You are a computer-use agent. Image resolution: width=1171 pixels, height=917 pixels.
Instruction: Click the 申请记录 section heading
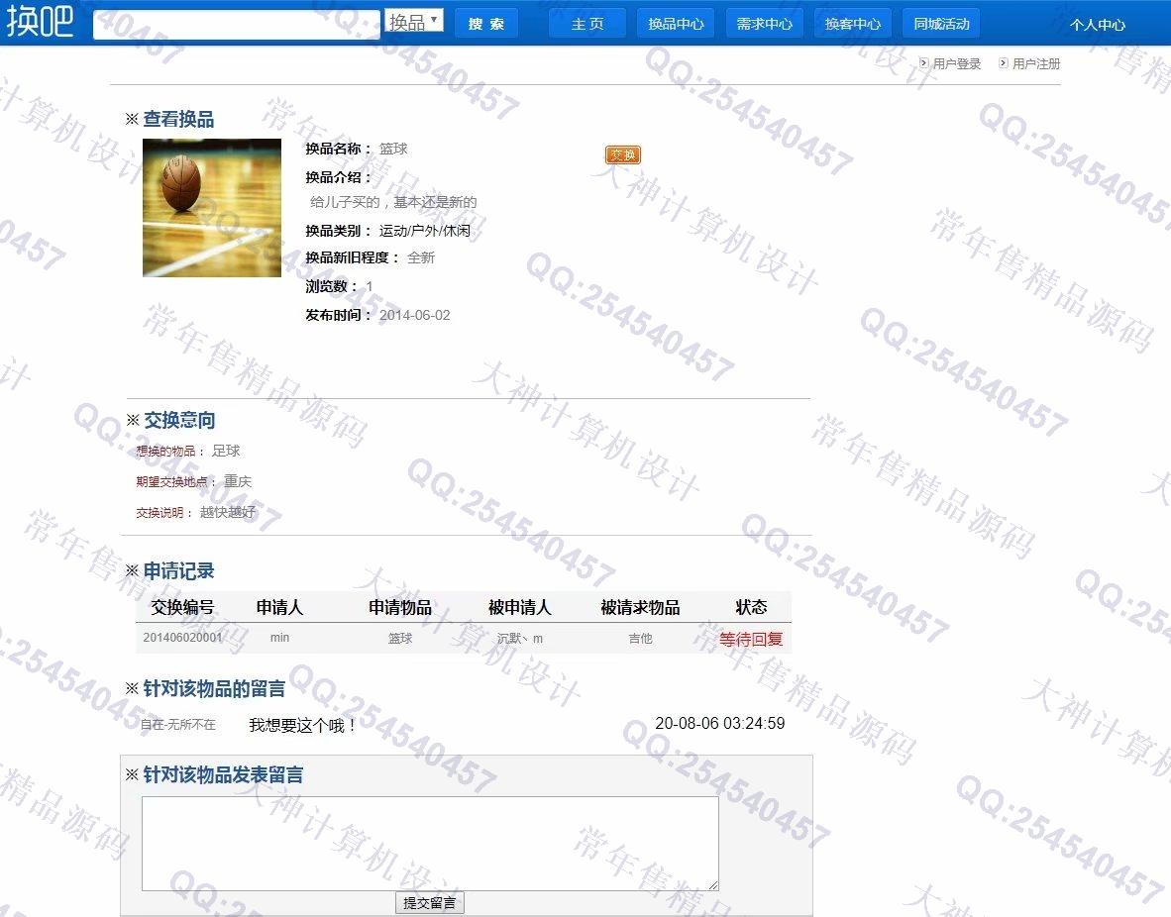click(x=178, y=571)
